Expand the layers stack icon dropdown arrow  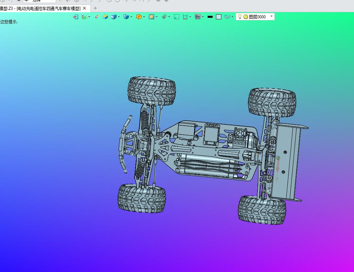(x=232, y=17)
